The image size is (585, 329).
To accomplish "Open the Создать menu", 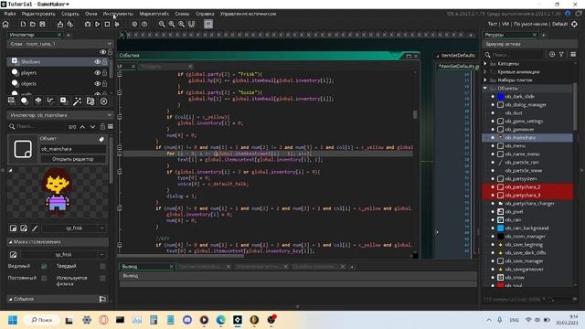I will [x=70, y=14].
